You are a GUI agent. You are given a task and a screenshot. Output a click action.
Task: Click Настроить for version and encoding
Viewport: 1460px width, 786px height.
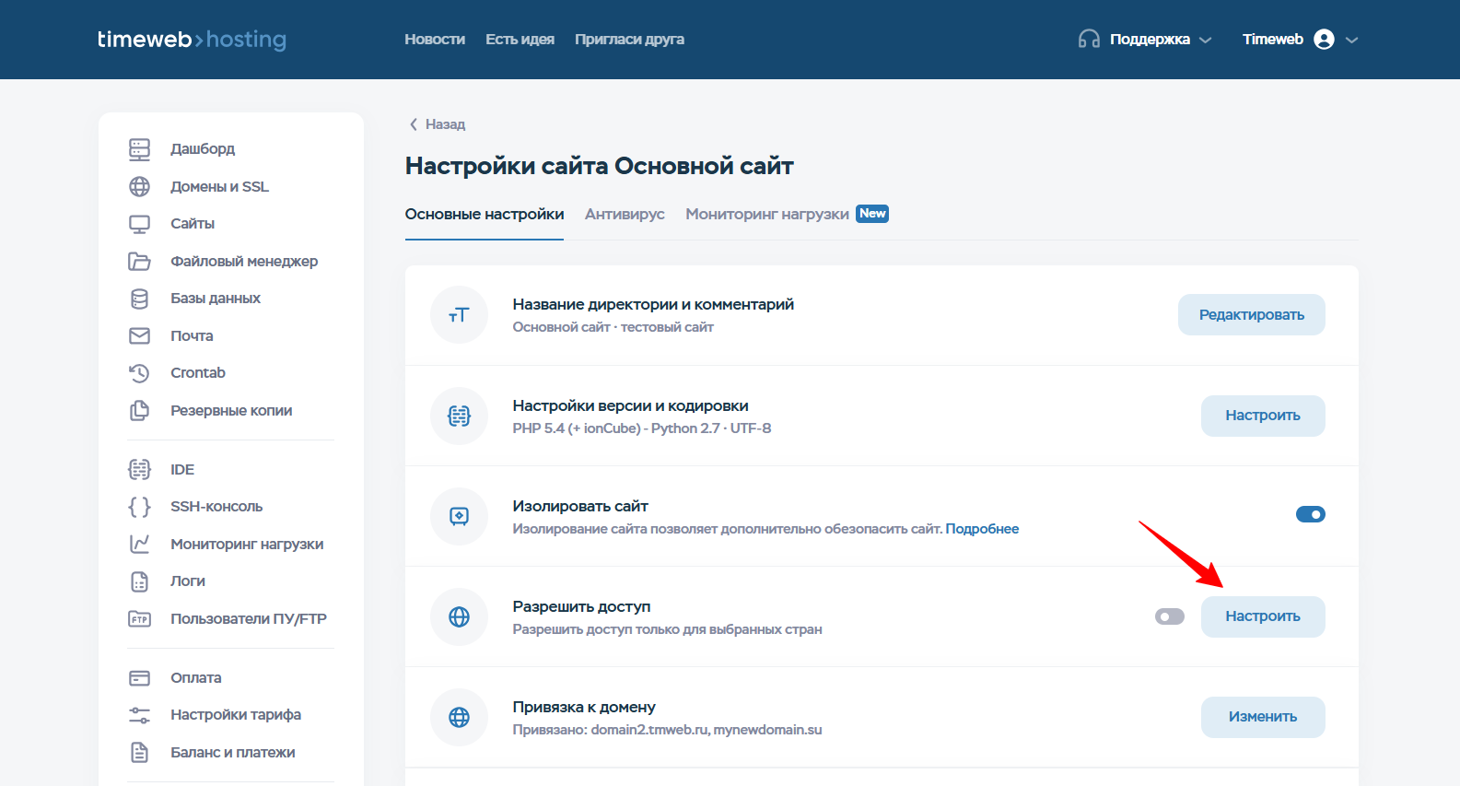tap(1263, 416)
